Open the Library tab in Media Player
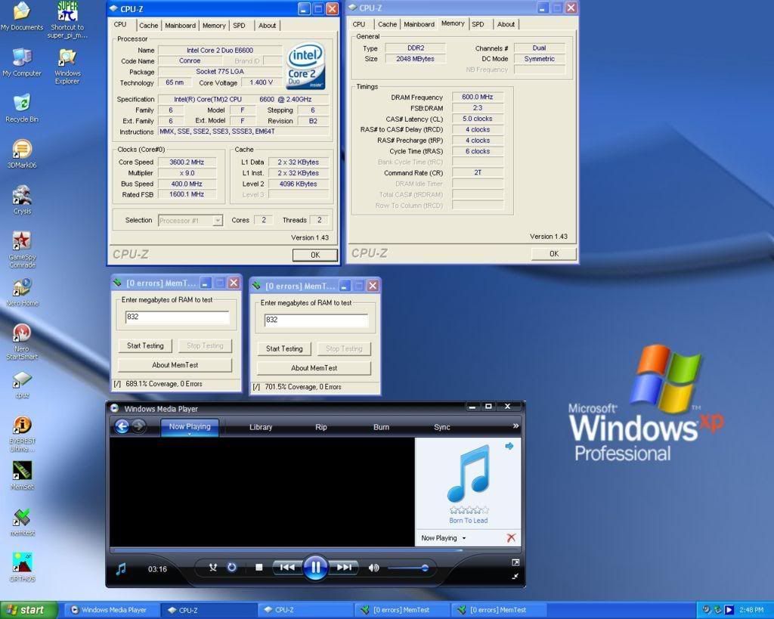 click(x=261, y=427)
